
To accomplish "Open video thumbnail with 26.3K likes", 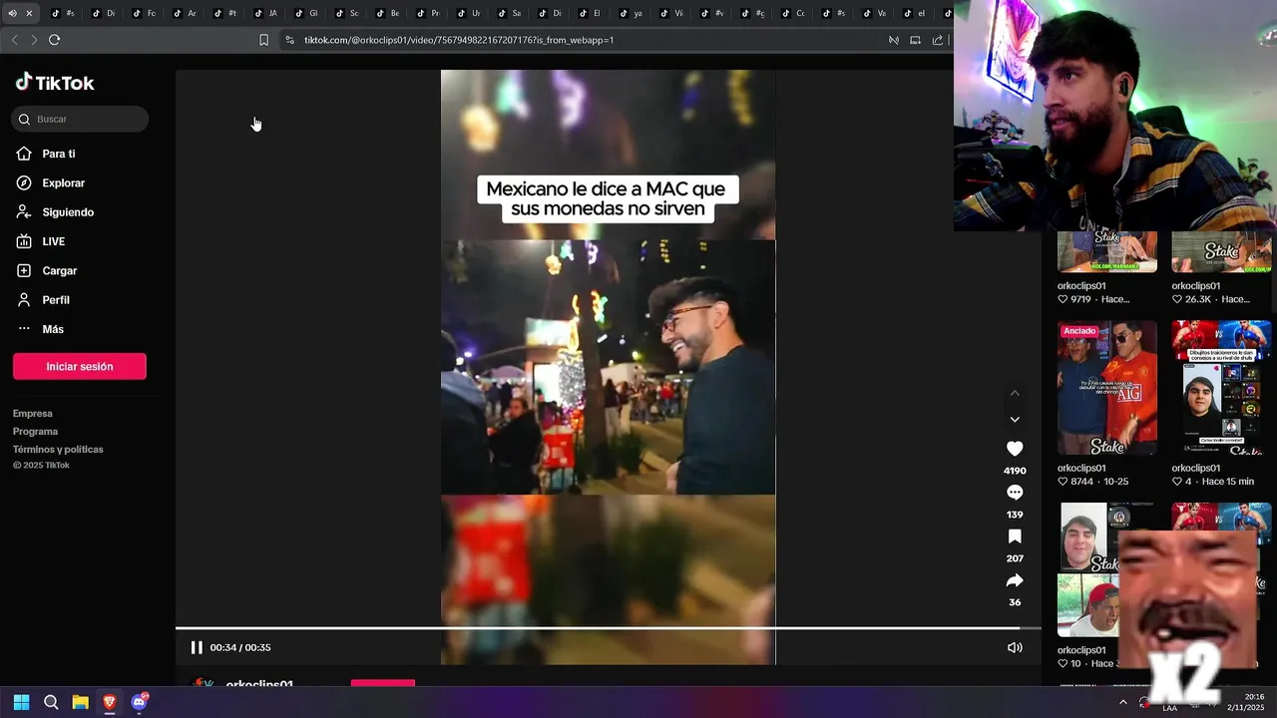I will (1221, 252).
